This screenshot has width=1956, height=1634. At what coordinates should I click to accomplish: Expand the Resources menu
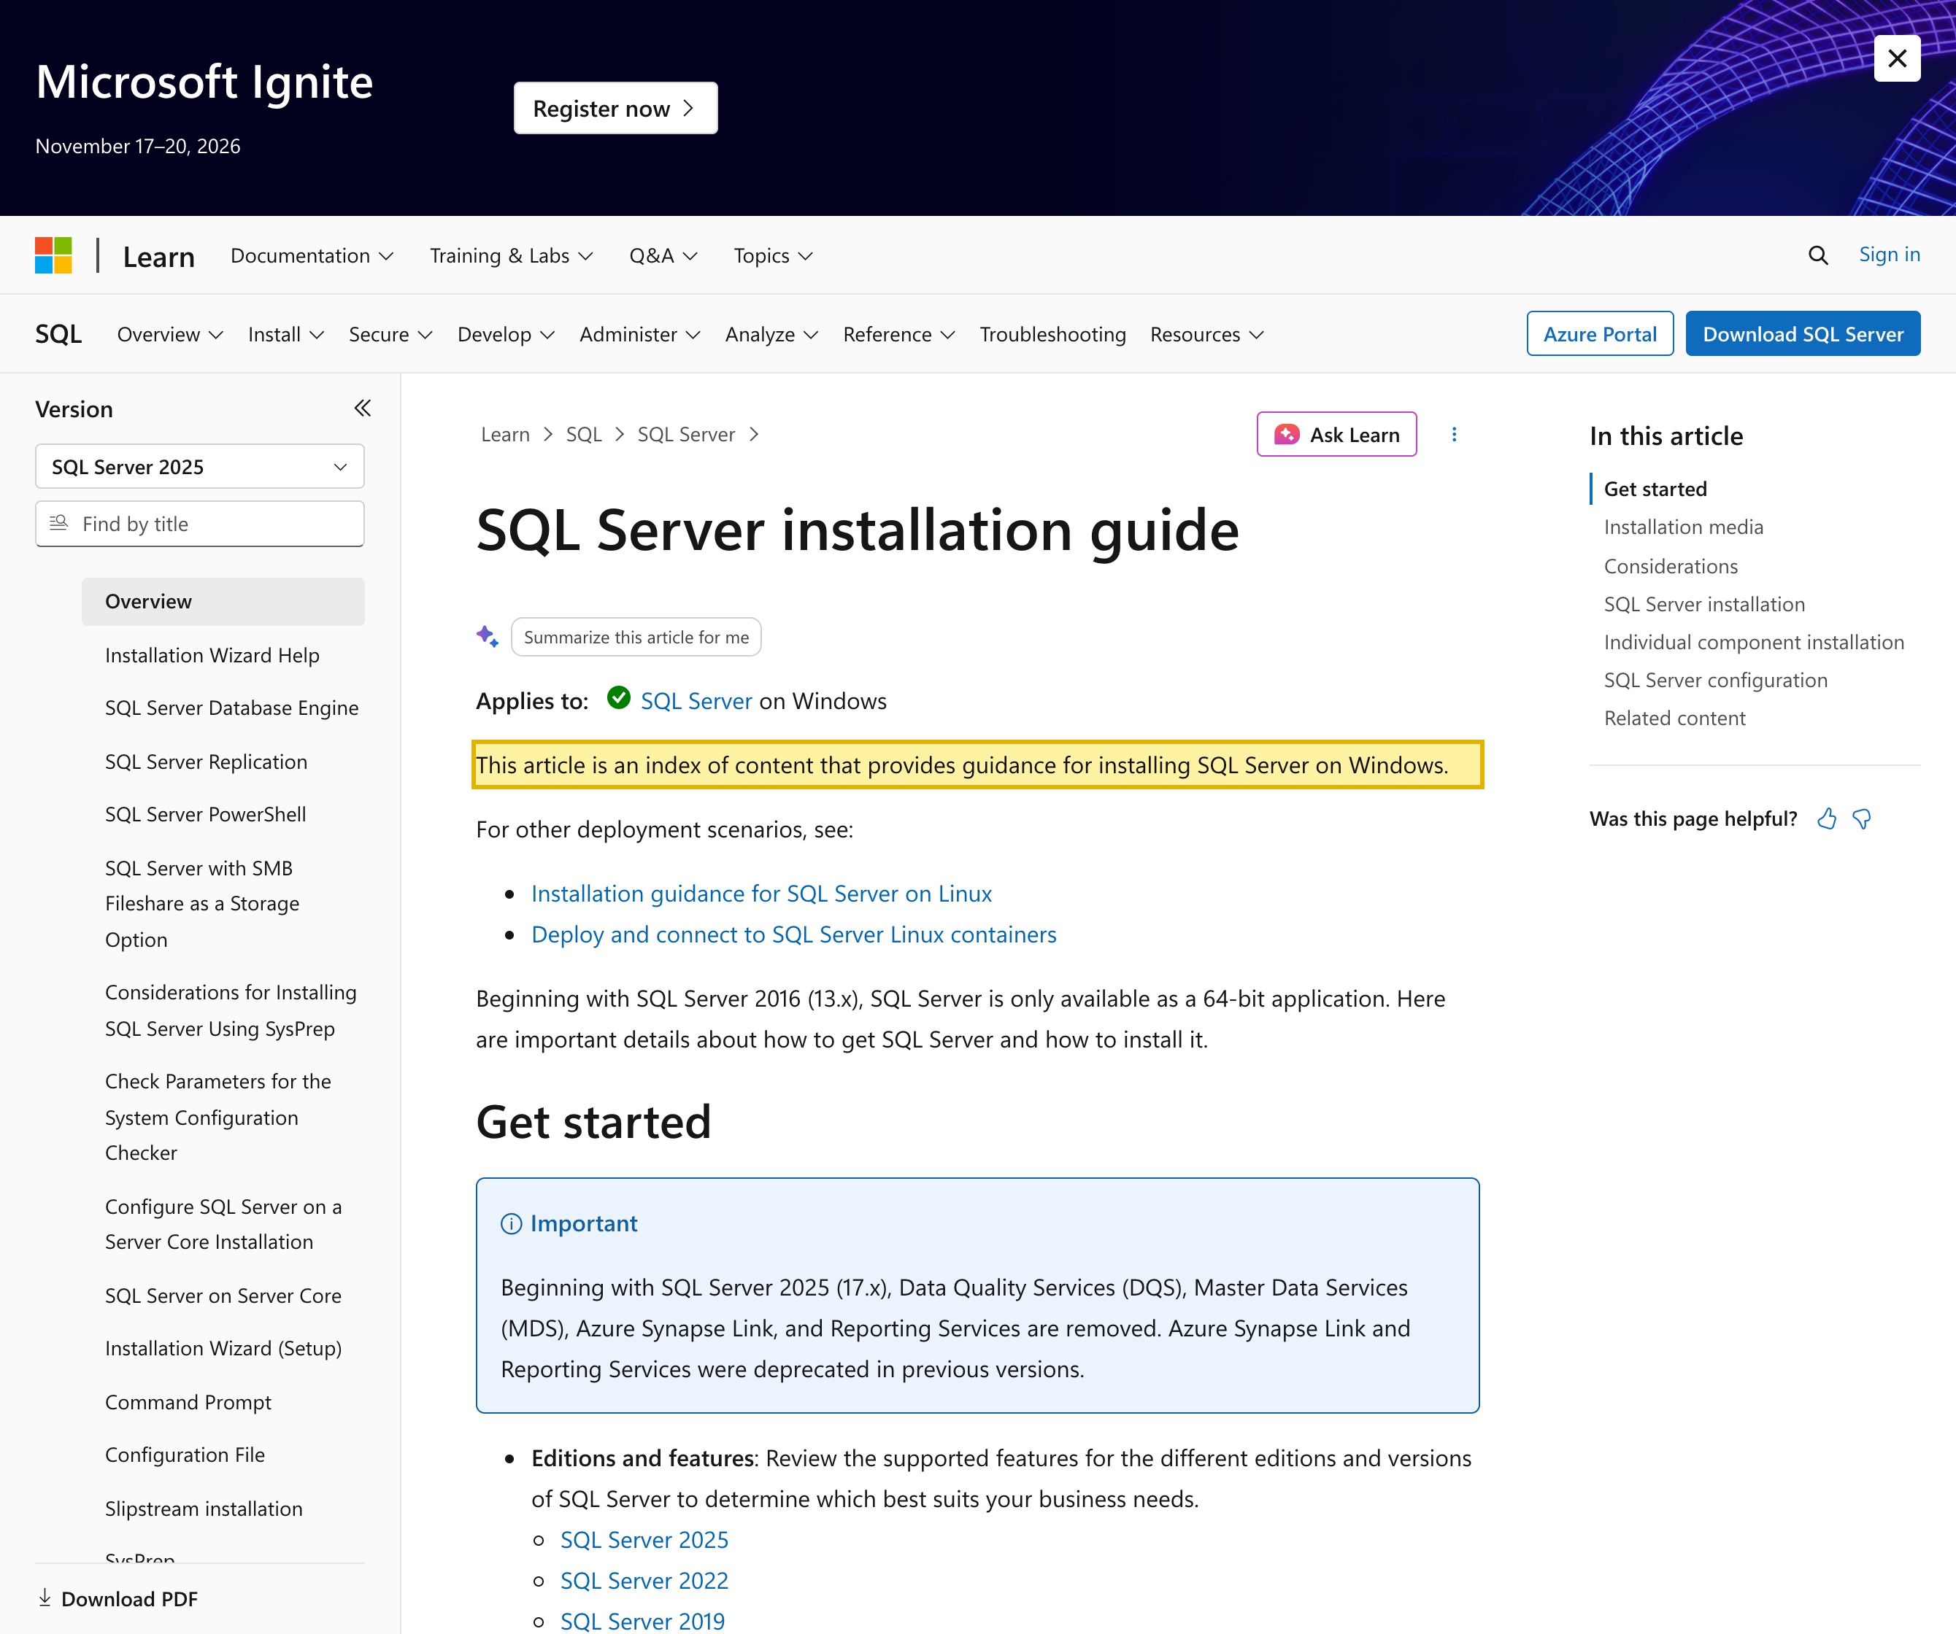point(1207,334)
